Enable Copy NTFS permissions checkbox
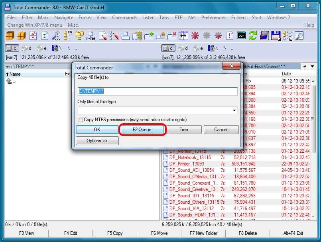 (x=81, y=119)
